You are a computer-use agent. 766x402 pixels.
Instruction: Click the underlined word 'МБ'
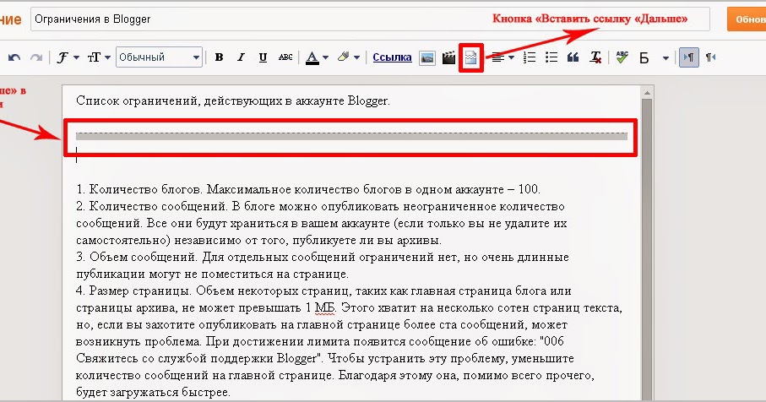pos(325,307)
